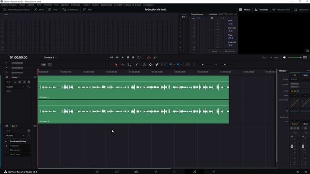This screenshot has width=310, height=174.
Task: Toggle mute M on Bus 1 track
Action: point(29,130)
